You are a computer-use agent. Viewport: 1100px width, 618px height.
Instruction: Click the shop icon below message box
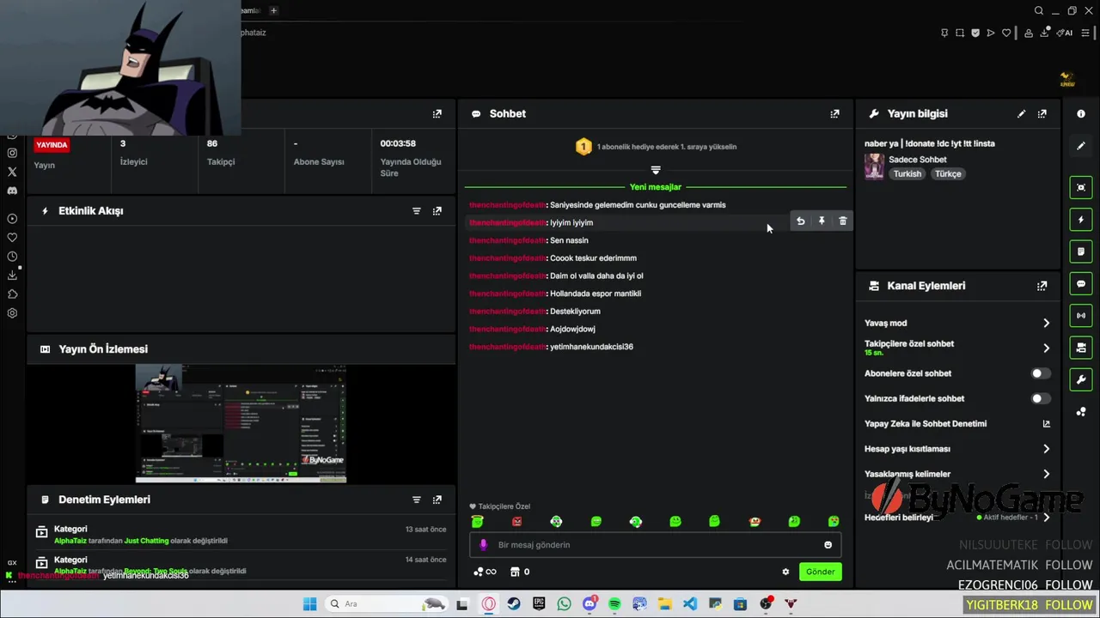515,572
